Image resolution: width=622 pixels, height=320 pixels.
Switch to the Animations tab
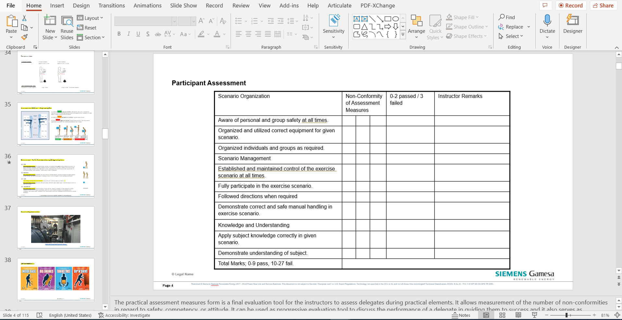point(148,6)
